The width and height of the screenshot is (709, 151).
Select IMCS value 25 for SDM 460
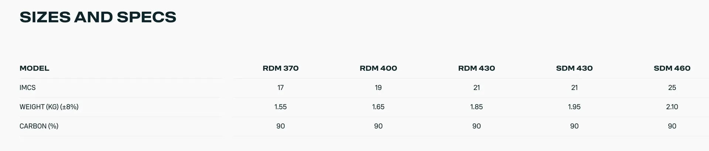[672, 88]
